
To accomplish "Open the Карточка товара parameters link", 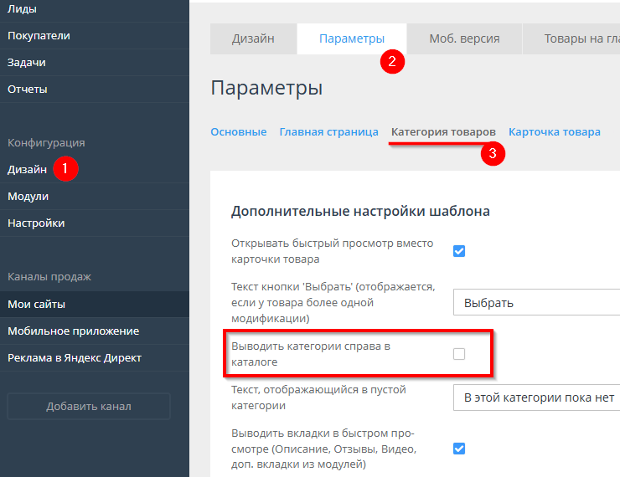I will tap(554, 132).
